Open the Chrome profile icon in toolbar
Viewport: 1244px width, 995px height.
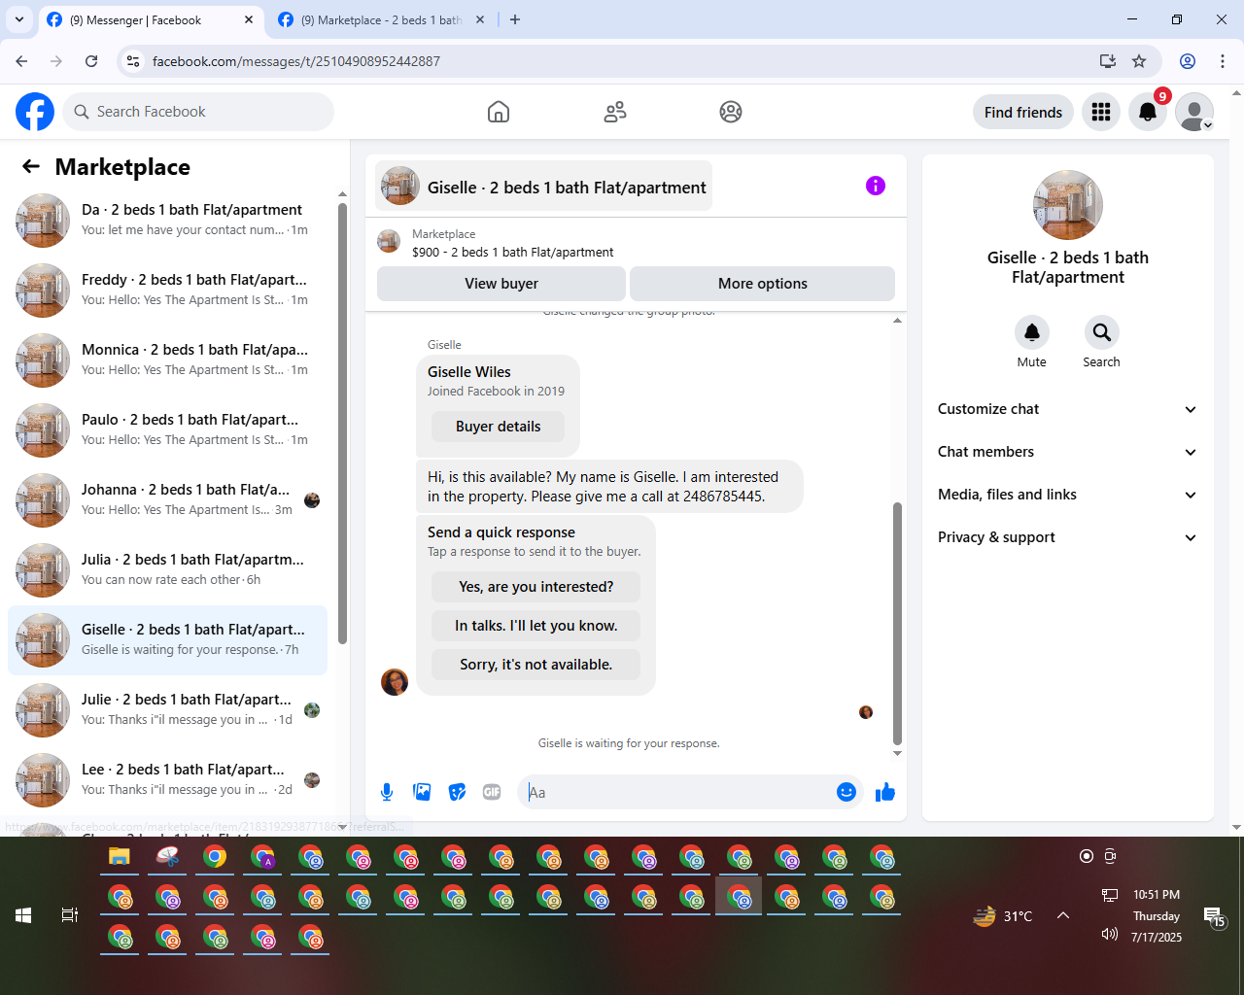1188,61
